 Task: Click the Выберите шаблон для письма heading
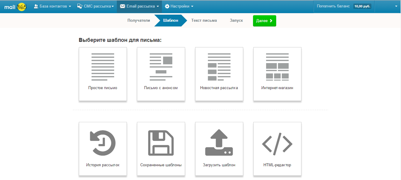pos(120,40)
